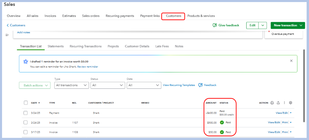Open the table settings gear icon
The width and height of the screenshot is (309, 140).
pos(291,103)
